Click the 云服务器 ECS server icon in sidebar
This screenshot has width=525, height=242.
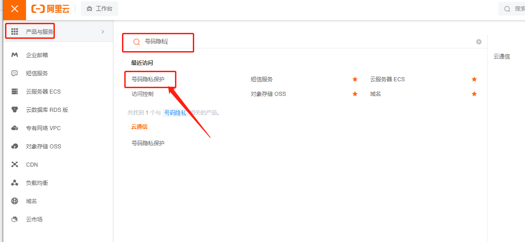click(15, 91)
